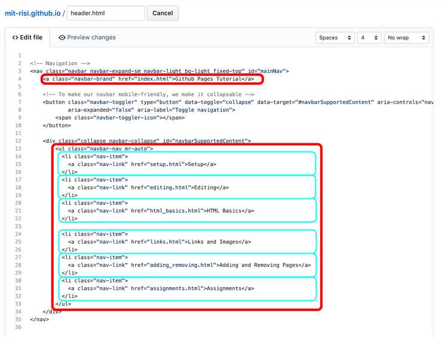Open the mit-risi.github.io repository link
The image size is (448, 338).
click(x=32, y=13)
